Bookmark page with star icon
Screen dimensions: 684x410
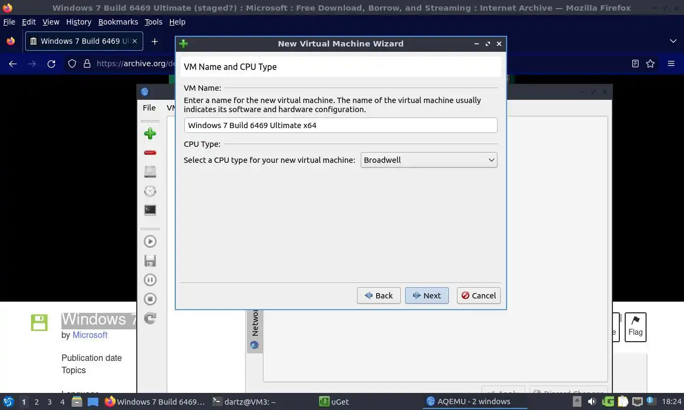pyautogui.click(x=650, y=64)
